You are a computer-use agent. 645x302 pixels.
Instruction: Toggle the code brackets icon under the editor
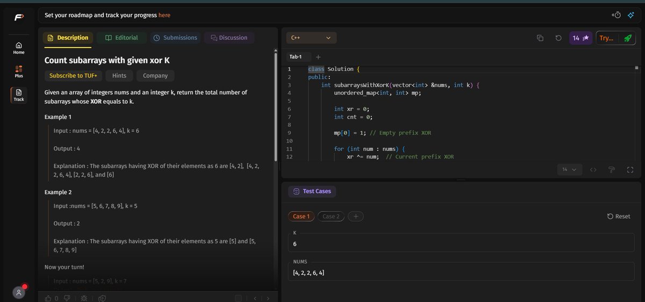pos(593,170)
